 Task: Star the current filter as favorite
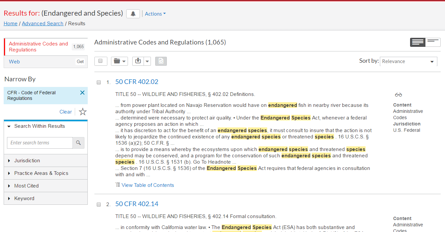coord(82,112)
